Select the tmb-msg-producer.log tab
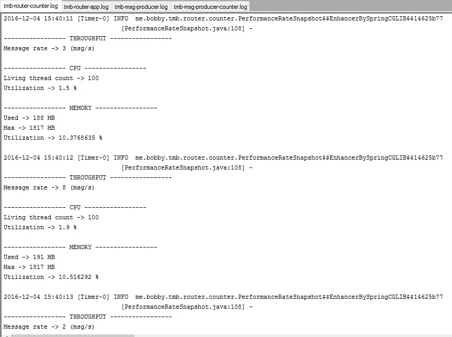Viewport: 452px width, 337px height. click(141, 7)
